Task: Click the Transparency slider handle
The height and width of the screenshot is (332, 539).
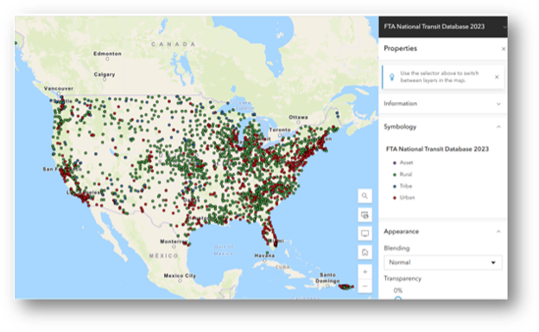Action: click(x=397, y=298)
